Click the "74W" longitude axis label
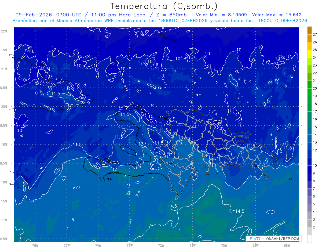The image size is (322, 249). pos(98,245)
